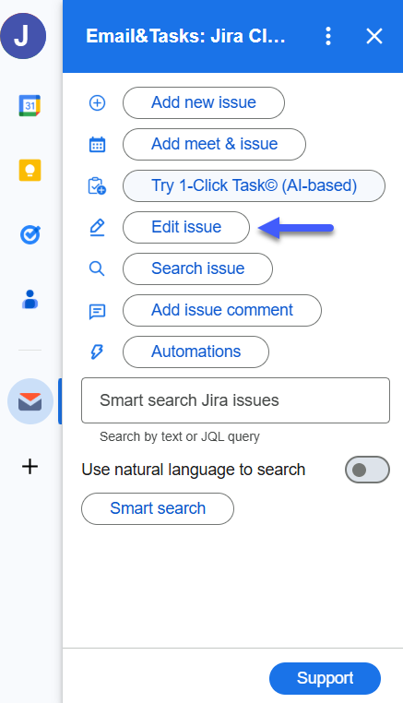403x703 pixels.
Task: Open the three-dot more options menu
Action: (328, 36)
